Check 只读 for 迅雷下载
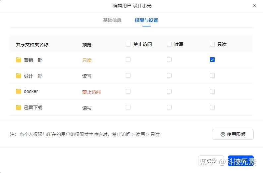The height and width of the screenshot is (173, 263). (212, 107)
